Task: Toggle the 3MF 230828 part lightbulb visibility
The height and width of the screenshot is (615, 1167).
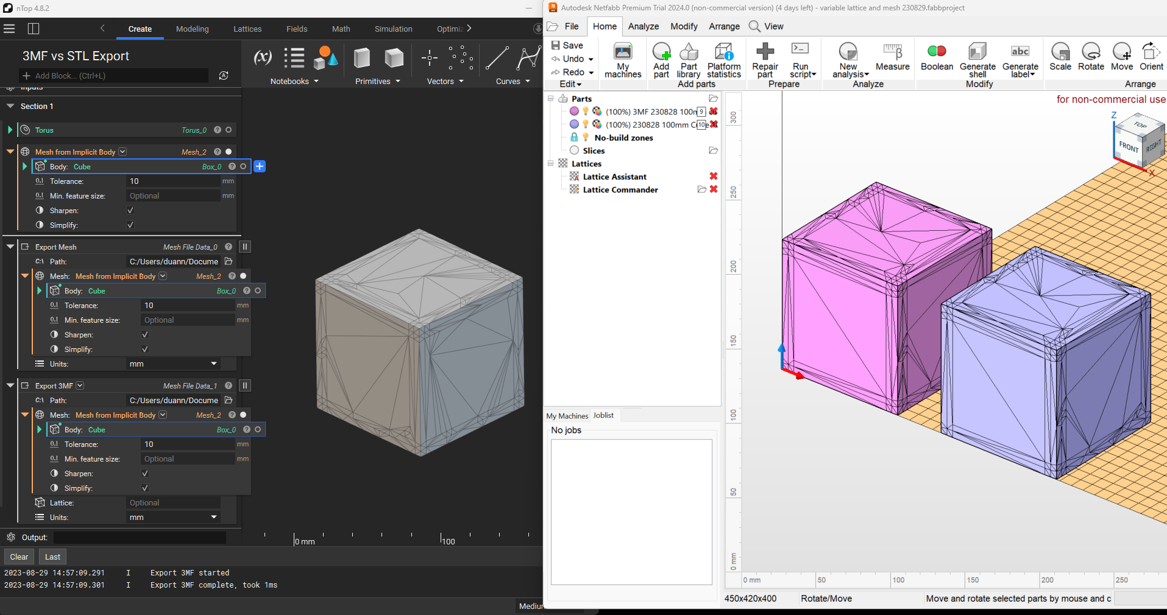Action: point(586,111)
